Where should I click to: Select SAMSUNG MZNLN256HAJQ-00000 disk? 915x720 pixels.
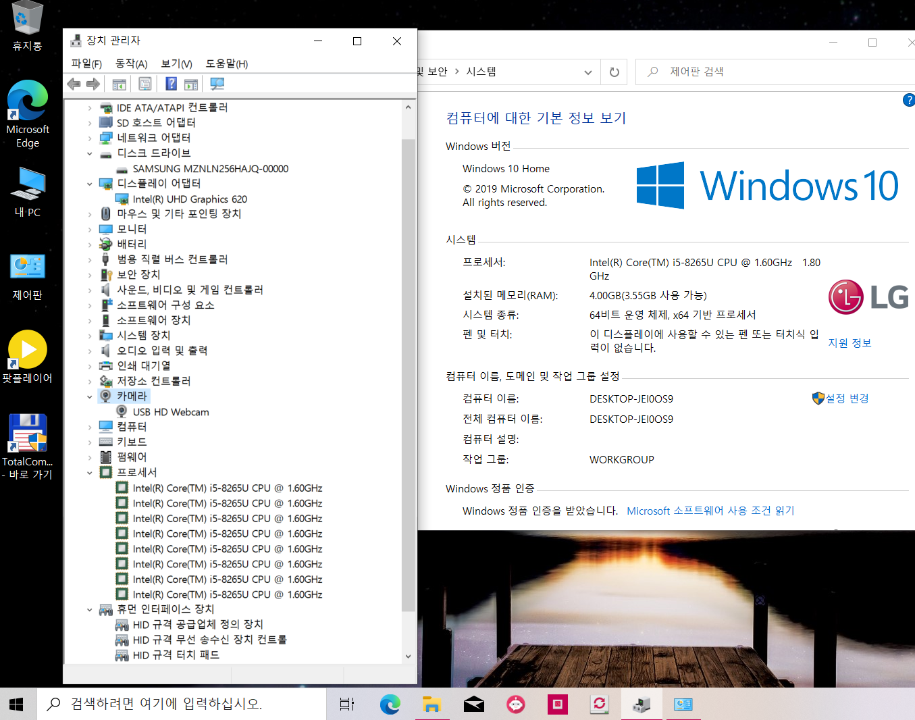click(x=211, y=169)
